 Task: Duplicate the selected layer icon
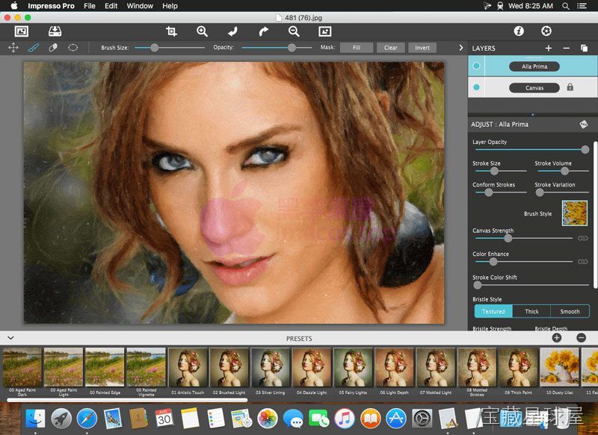584,48
